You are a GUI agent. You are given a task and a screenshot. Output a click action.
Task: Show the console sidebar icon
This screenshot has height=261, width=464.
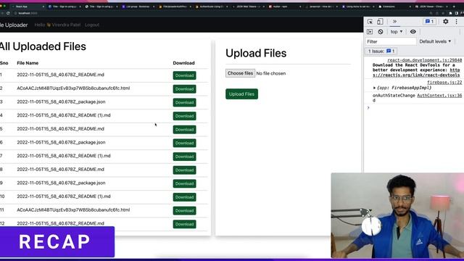point(370,32)
